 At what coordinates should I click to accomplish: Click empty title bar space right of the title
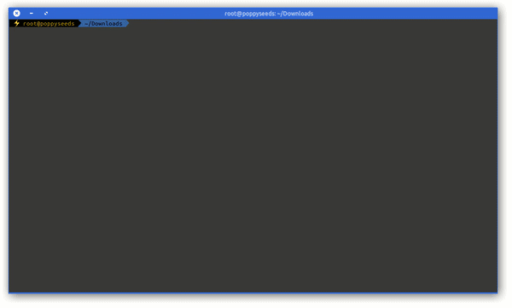(404, 14)
